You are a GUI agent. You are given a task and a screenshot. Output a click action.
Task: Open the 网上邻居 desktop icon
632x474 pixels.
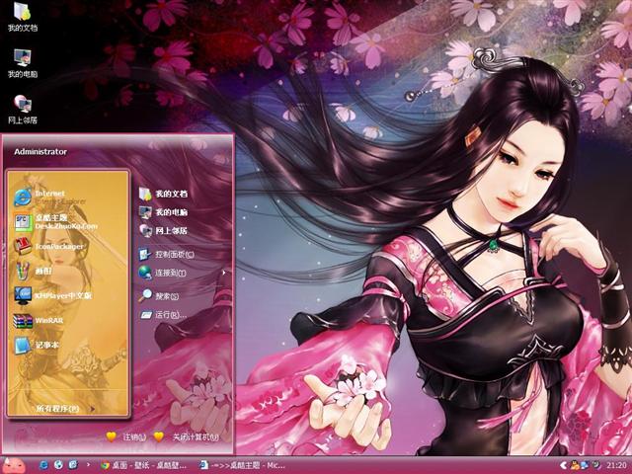[x=22, y=110]
